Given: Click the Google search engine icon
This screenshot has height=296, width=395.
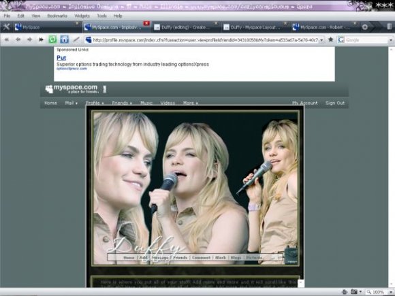Looking at the screenshot, I should [x=341, y=39].
